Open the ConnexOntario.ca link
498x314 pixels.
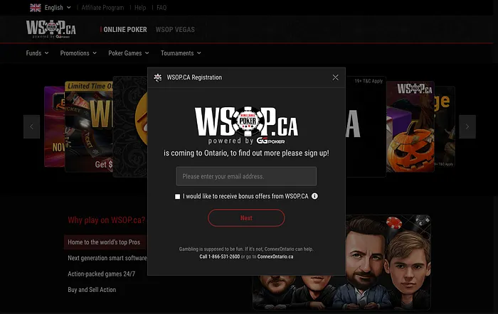pos(275,256)
